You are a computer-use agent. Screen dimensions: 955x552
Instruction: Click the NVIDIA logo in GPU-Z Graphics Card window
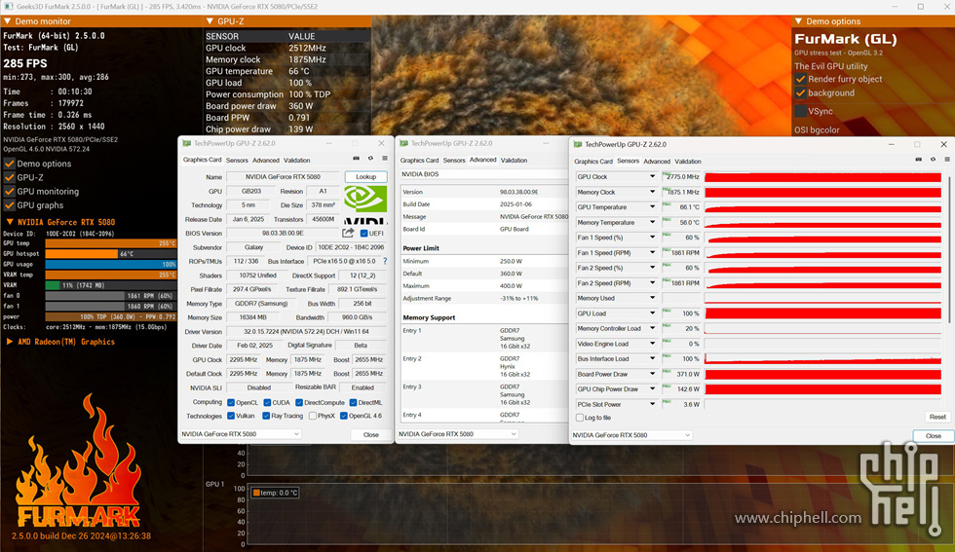pos(365,203)
